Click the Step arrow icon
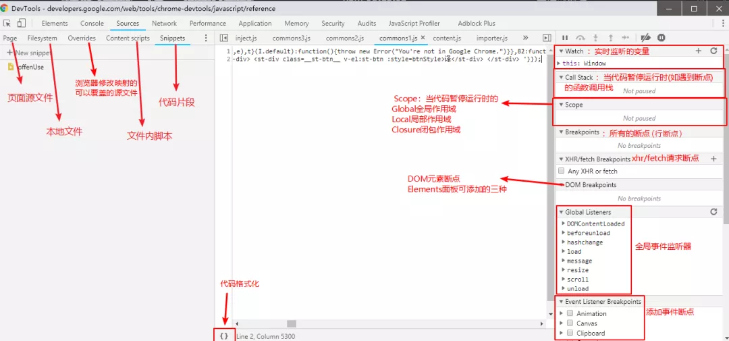This screenshot has height=341, width=729. tap(625, 38)
